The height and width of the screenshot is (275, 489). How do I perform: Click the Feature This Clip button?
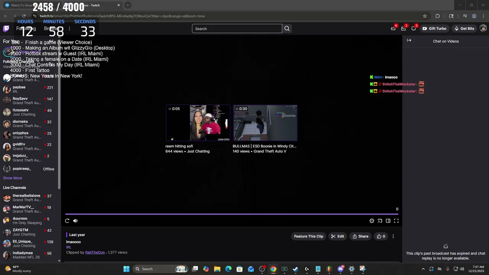pyautogui.click(x=309, y=236)
